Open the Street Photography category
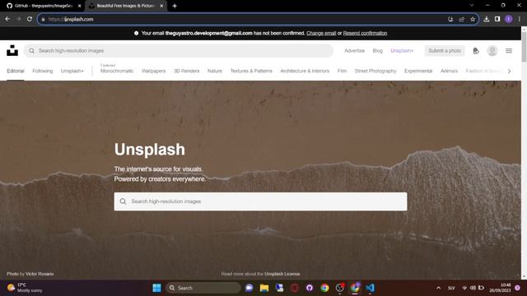Image resolution: width=527 pixels, height=296 pixels. coord(375,71)
